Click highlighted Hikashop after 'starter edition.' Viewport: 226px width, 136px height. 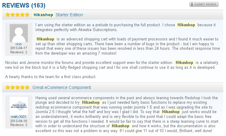pyautogui.click(x=184, y=63)
